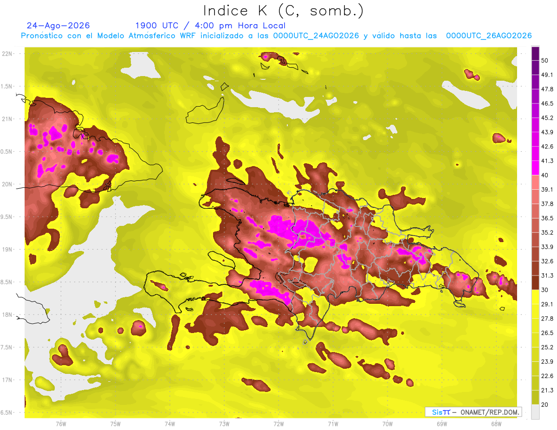This screenshot has width=557, height=430.
Task: Select the magenta swatch above 40
Action: (535, 168)
